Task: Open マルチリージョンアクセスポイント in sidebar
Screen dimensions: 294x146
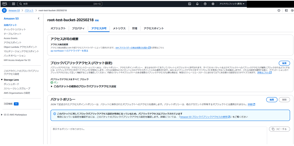Action: click(x=21, y=51)
